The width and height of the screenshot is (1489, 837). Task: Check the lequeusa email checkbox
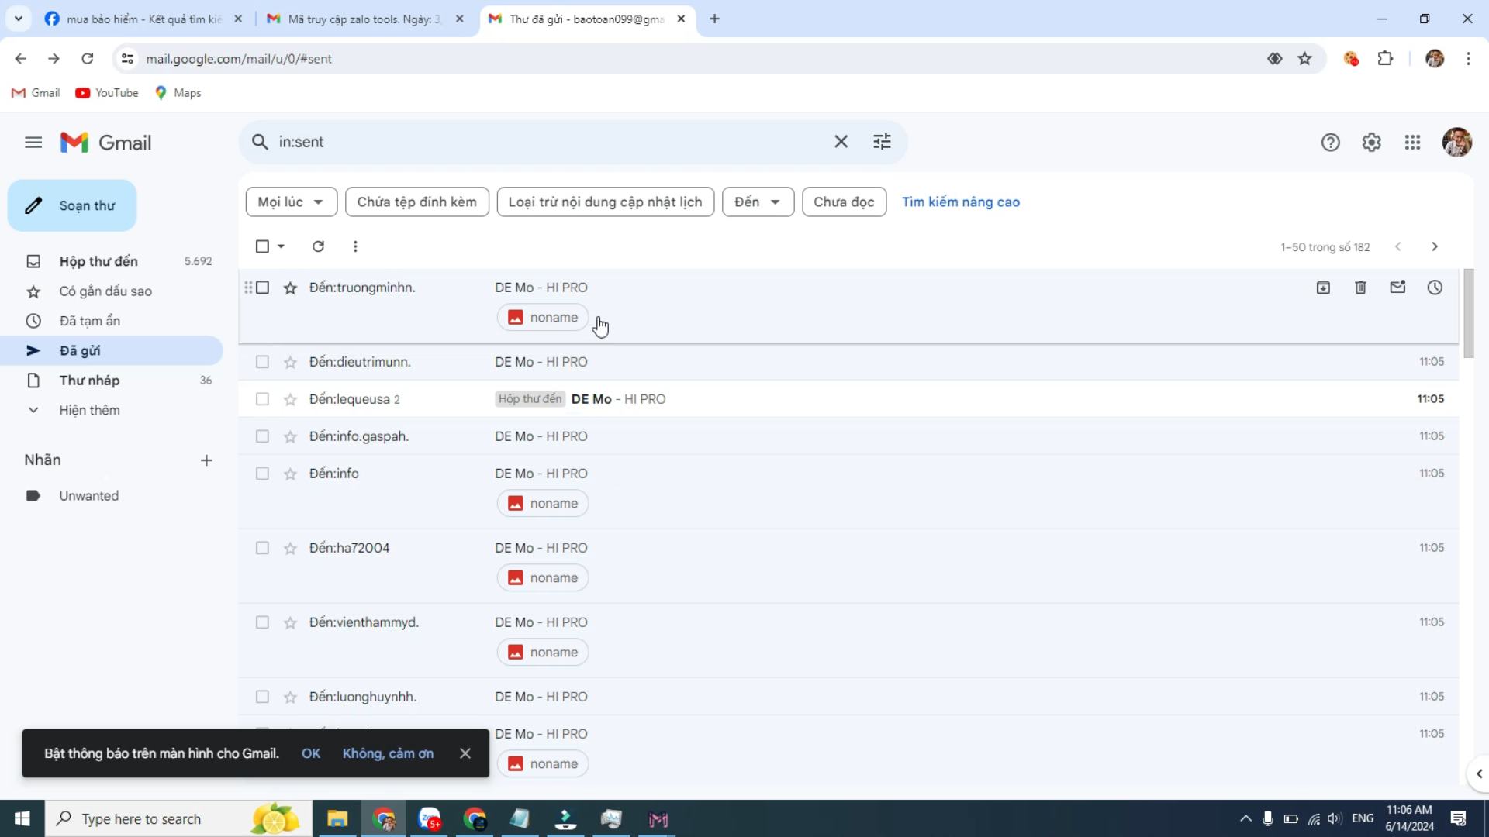(x=262, y=399)
